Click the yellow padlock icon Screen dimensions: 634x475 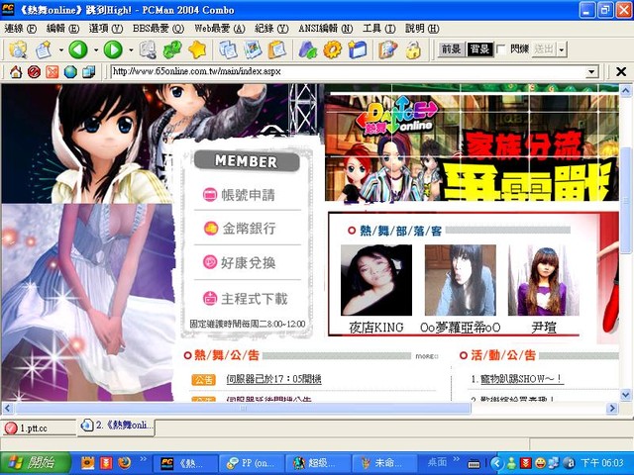click(413, 50)
